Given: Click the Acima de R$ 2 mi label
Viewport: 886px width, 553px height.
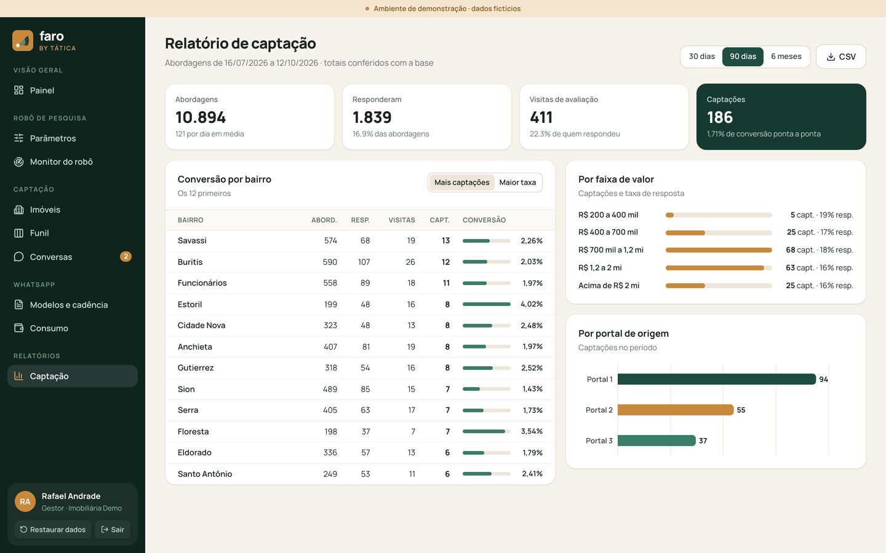Looking at the screenshot, I should (x=609, y=286).
